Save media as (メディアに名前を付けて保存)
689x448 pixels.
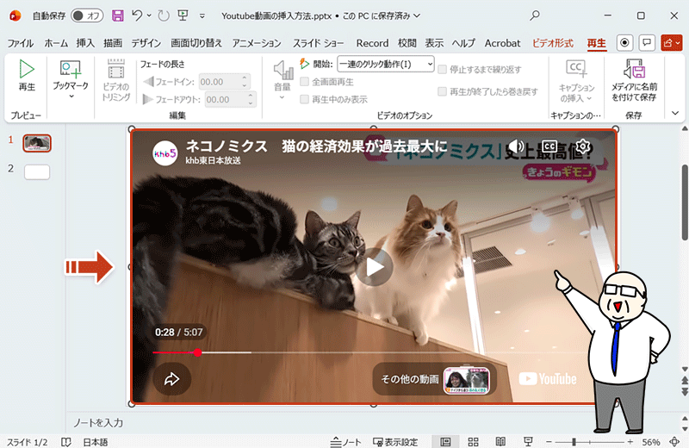click(634, 80)
